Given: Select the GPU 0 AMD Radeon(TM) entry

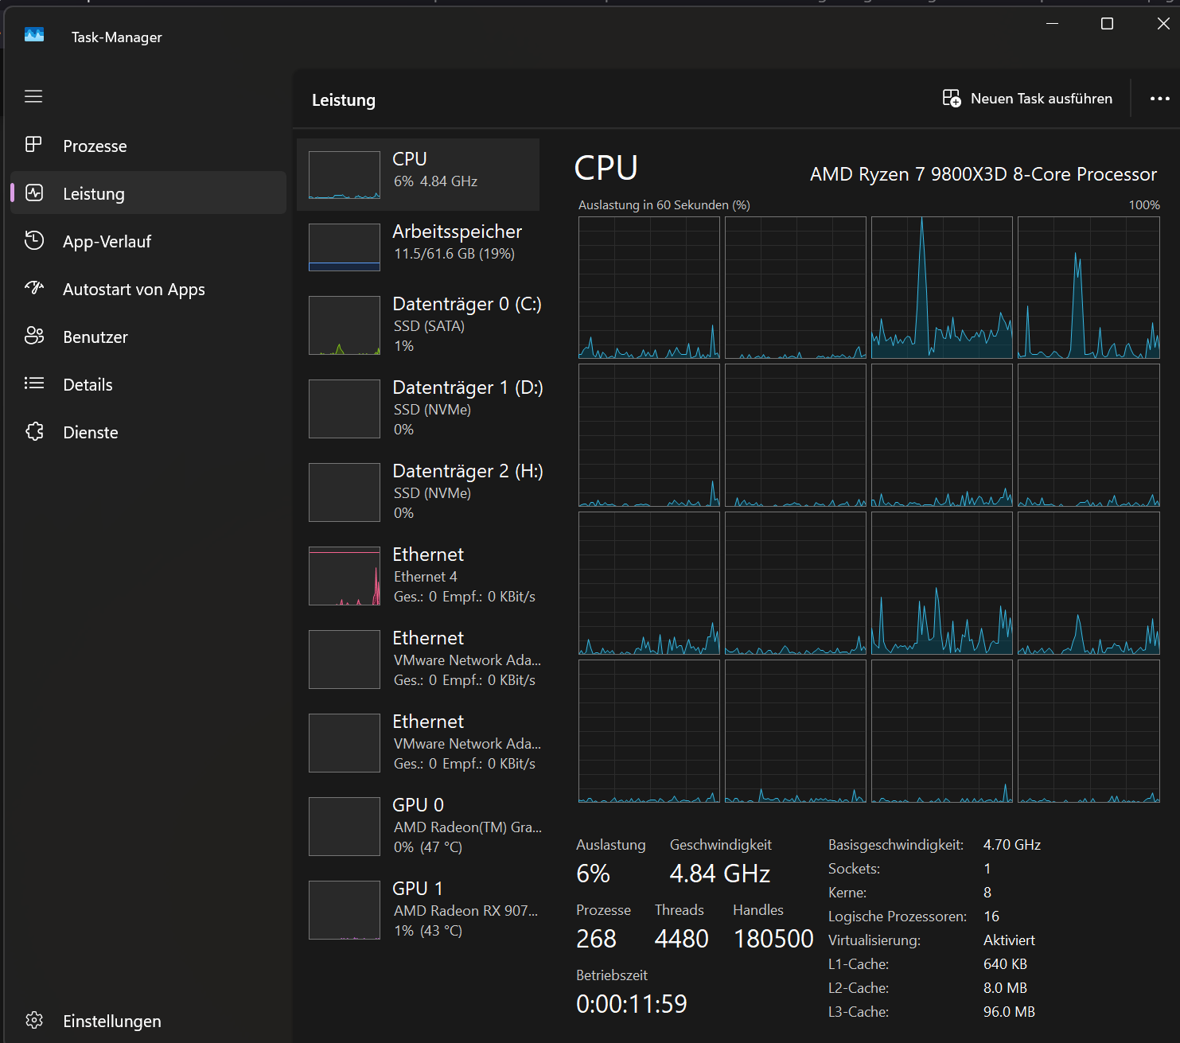Looking at the screenshot, I should click(419, 826).
